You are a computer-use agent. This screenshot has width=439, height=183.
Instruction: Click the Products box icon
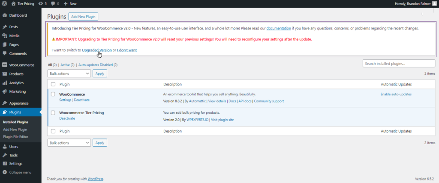click(4, 74)
